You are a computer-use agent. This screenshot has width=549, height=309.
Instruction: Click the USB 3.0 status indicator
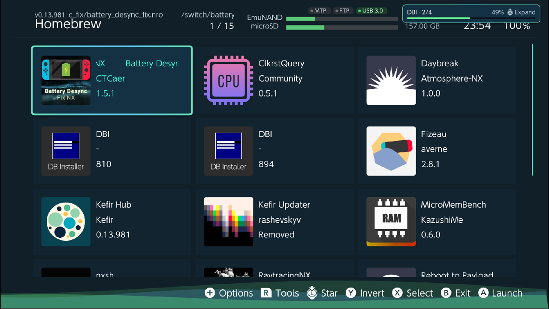tap(372, 11)
